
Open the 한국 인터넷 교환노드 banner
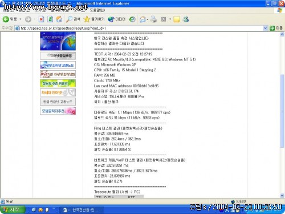[58, 102]
